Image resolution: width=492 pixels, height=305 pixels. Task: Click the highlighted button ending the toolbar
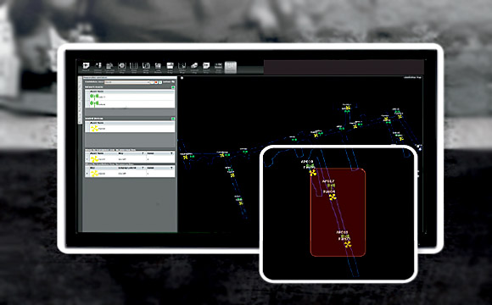pos(231,67)
